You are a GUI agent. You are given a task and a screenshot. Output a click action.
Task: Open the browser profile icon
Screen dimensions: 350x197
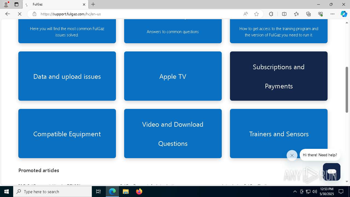[x=6, y=4]
